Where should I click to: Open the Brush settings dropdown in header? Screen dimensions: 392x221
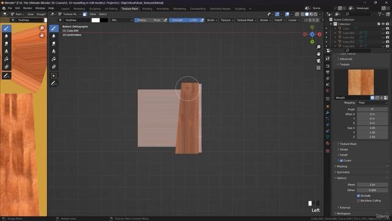point(212,20)
